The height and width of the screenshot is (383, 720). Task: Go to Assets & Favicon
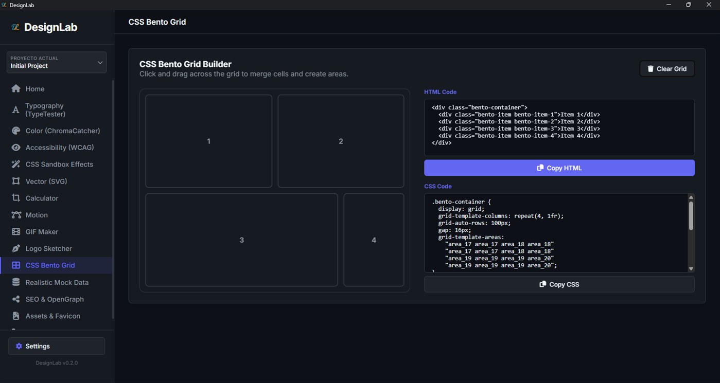pyautogui.click(x=57, y=316)
